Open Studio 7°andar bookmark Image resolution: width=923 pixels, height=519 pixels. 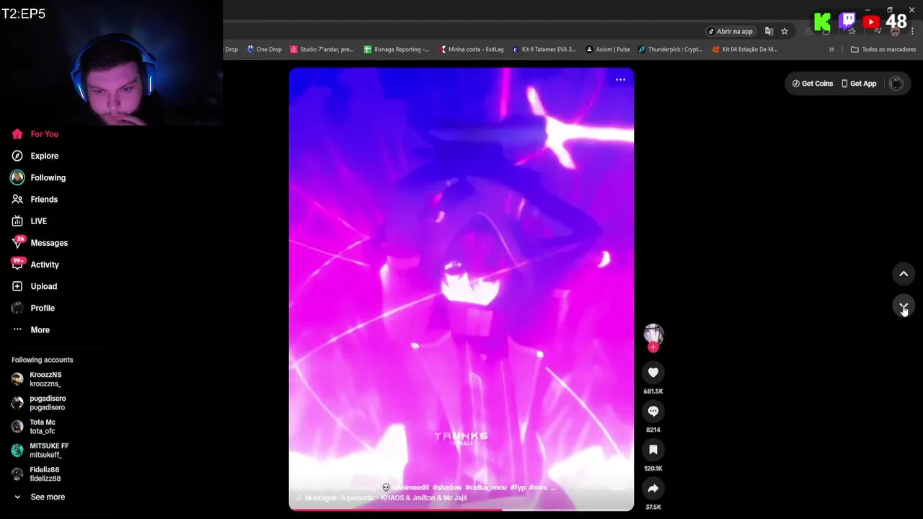coord(322,50)
